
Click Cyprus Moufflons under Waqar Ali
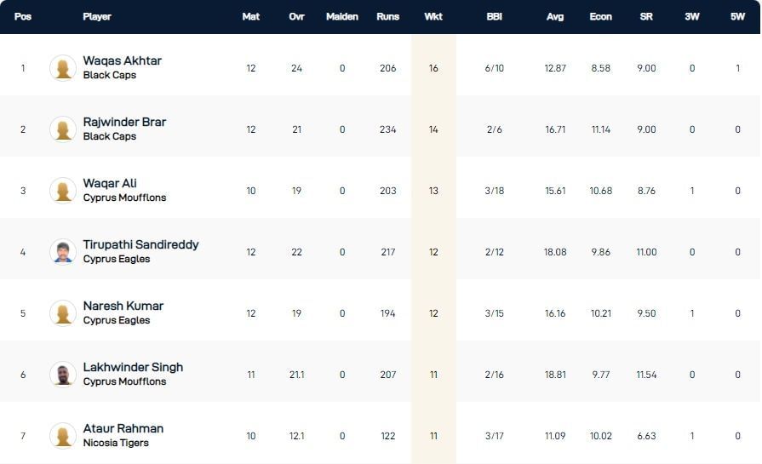pyautogui.click(x=124, y=198)
